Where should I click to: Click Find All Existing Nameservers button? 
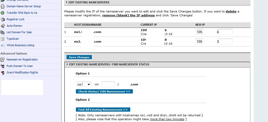(103, 110)
